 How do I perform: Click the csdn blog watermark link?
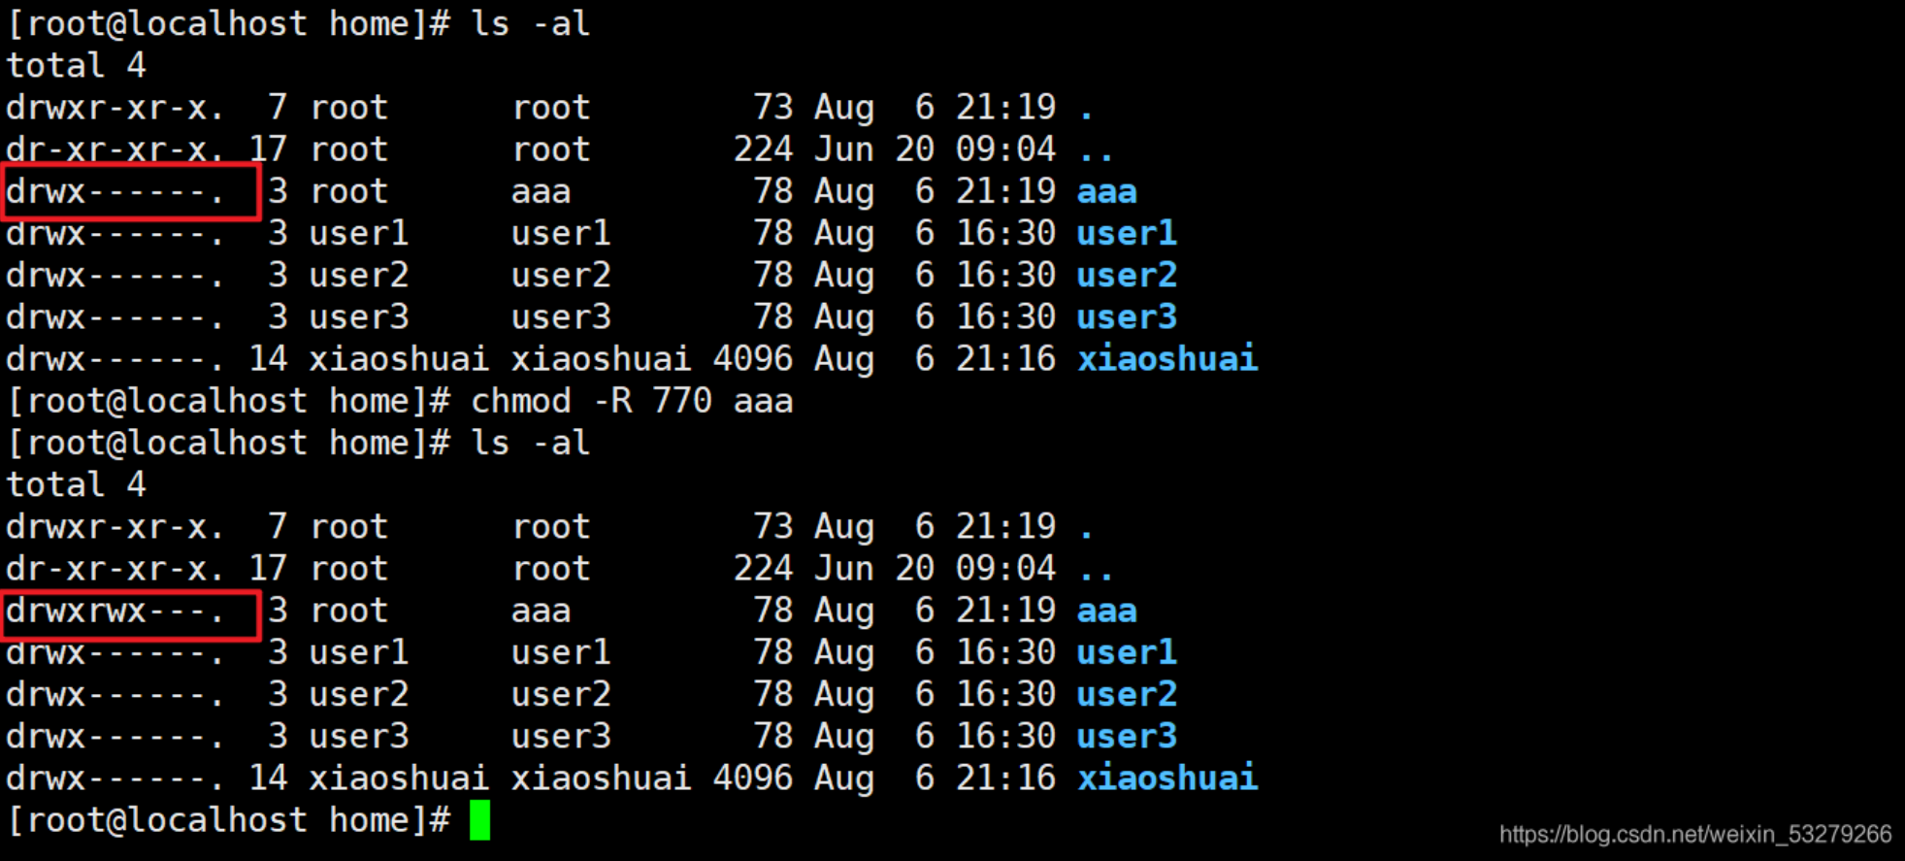point(1695,834)
